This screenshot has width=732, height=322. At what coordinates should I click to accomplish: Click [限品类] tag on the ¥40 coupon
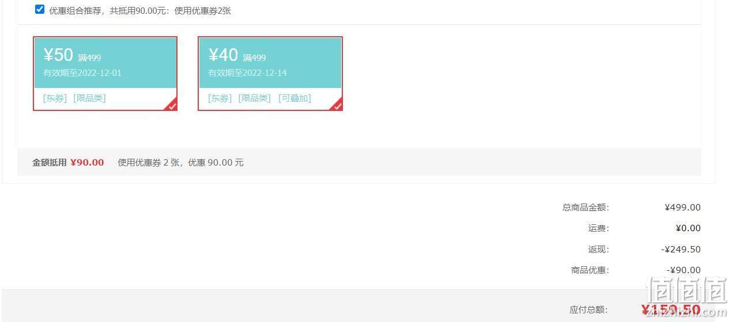pyautogui.click(x=255, y=98)
